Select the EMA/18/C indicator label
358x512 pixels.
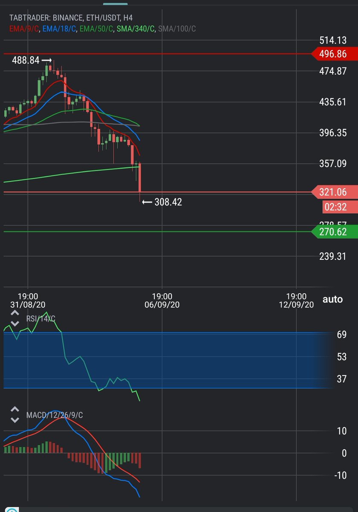click(59, 29)
